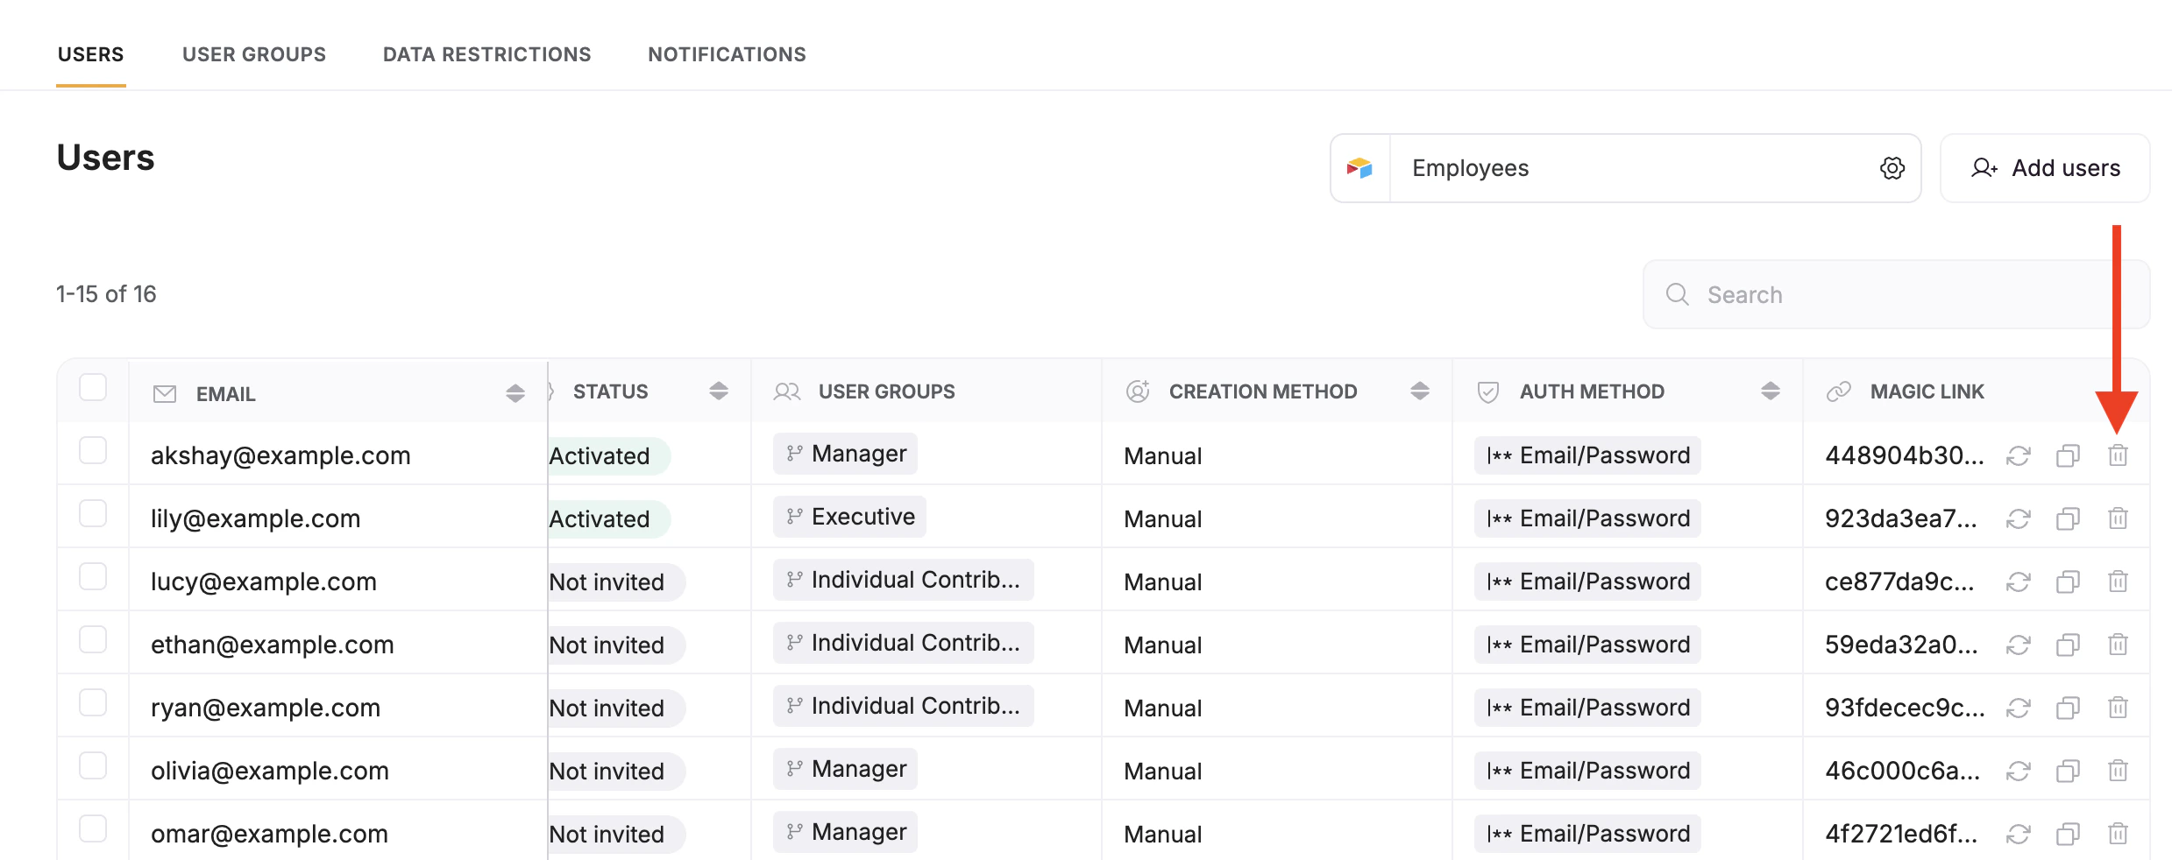
Task: Click magic link value 448904b30...
Action: [x=1905, y=455]
